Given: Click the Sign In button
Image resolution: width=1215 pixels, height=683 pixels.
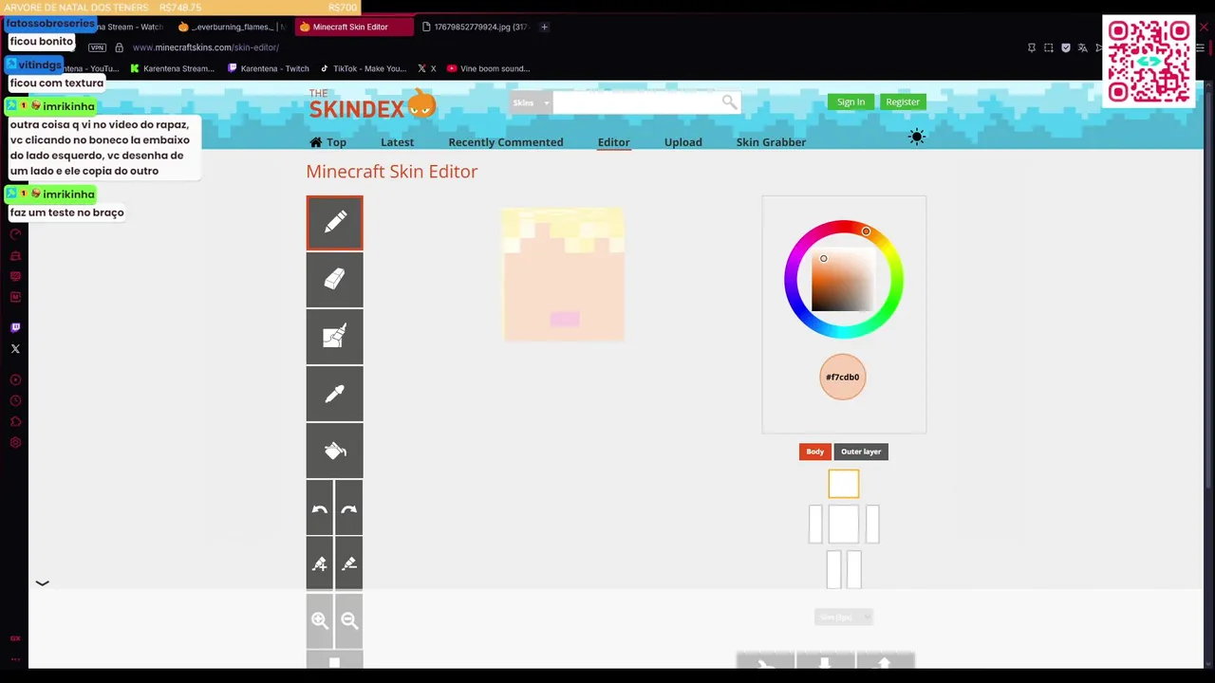Looking at the screenshot, I should (x=850, y=102).
